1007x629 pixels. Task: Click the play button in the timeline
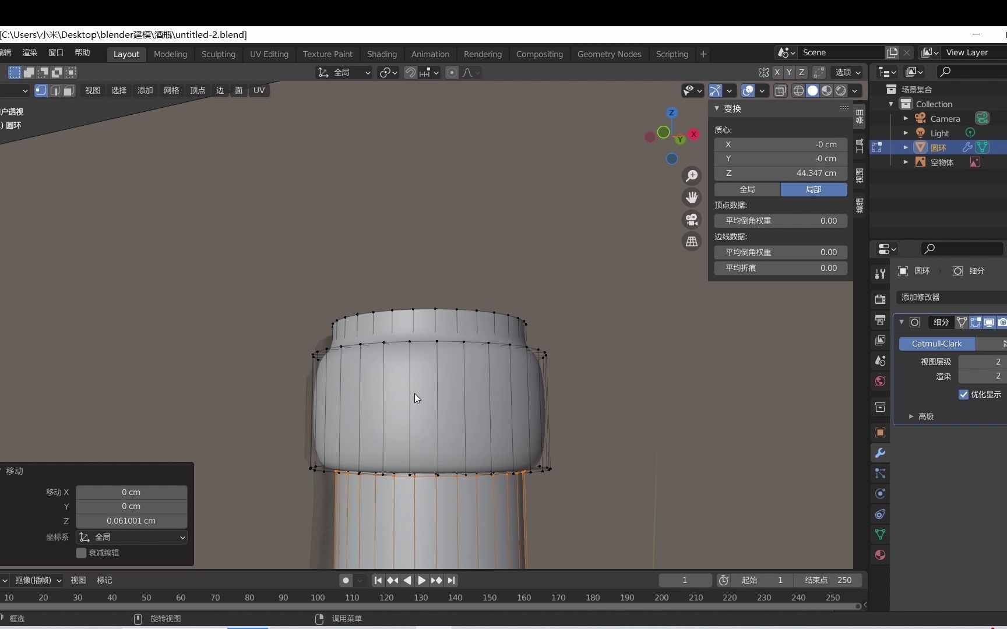421,581
